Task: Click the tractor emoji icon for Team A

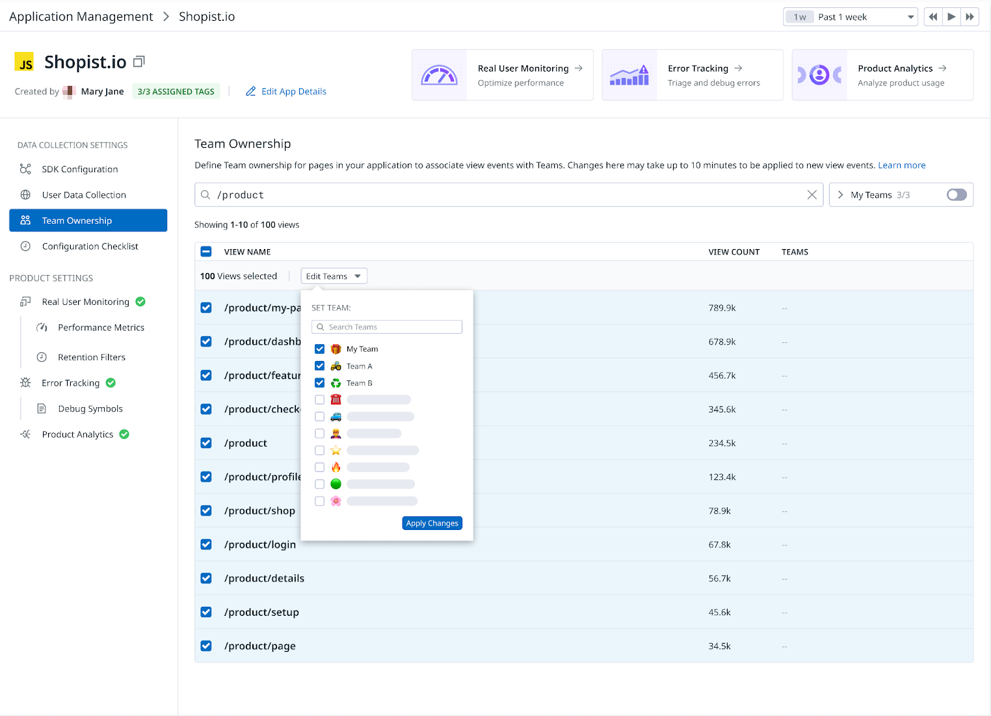Action: click(x=336, y=366)
